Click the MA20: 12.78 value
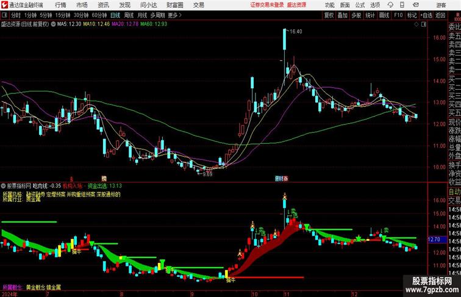Viewport: 461px width, 297px height. click(125, 24)
